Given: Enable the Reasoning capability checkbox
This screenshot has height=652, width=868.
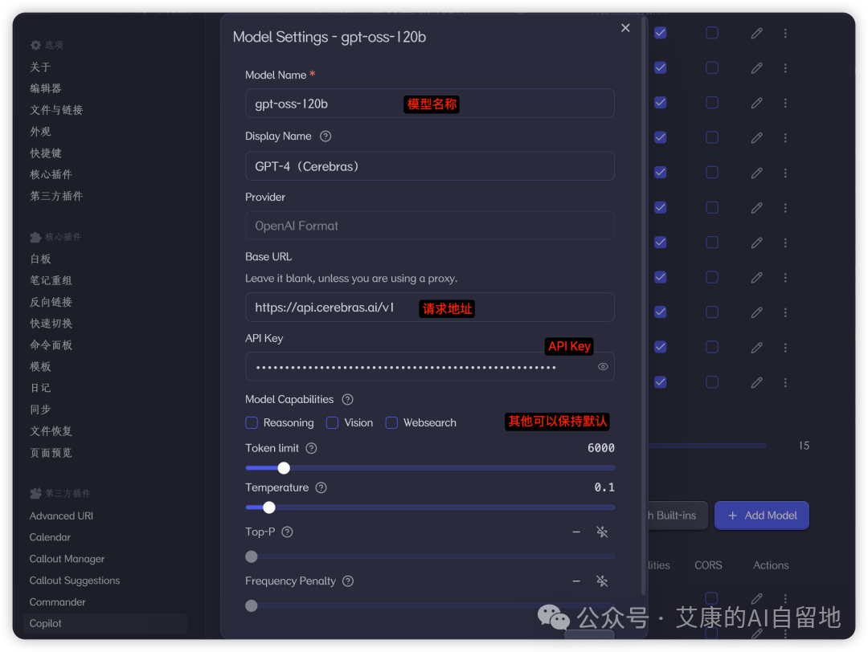Looking at the screenshot, I should point(252,422).
